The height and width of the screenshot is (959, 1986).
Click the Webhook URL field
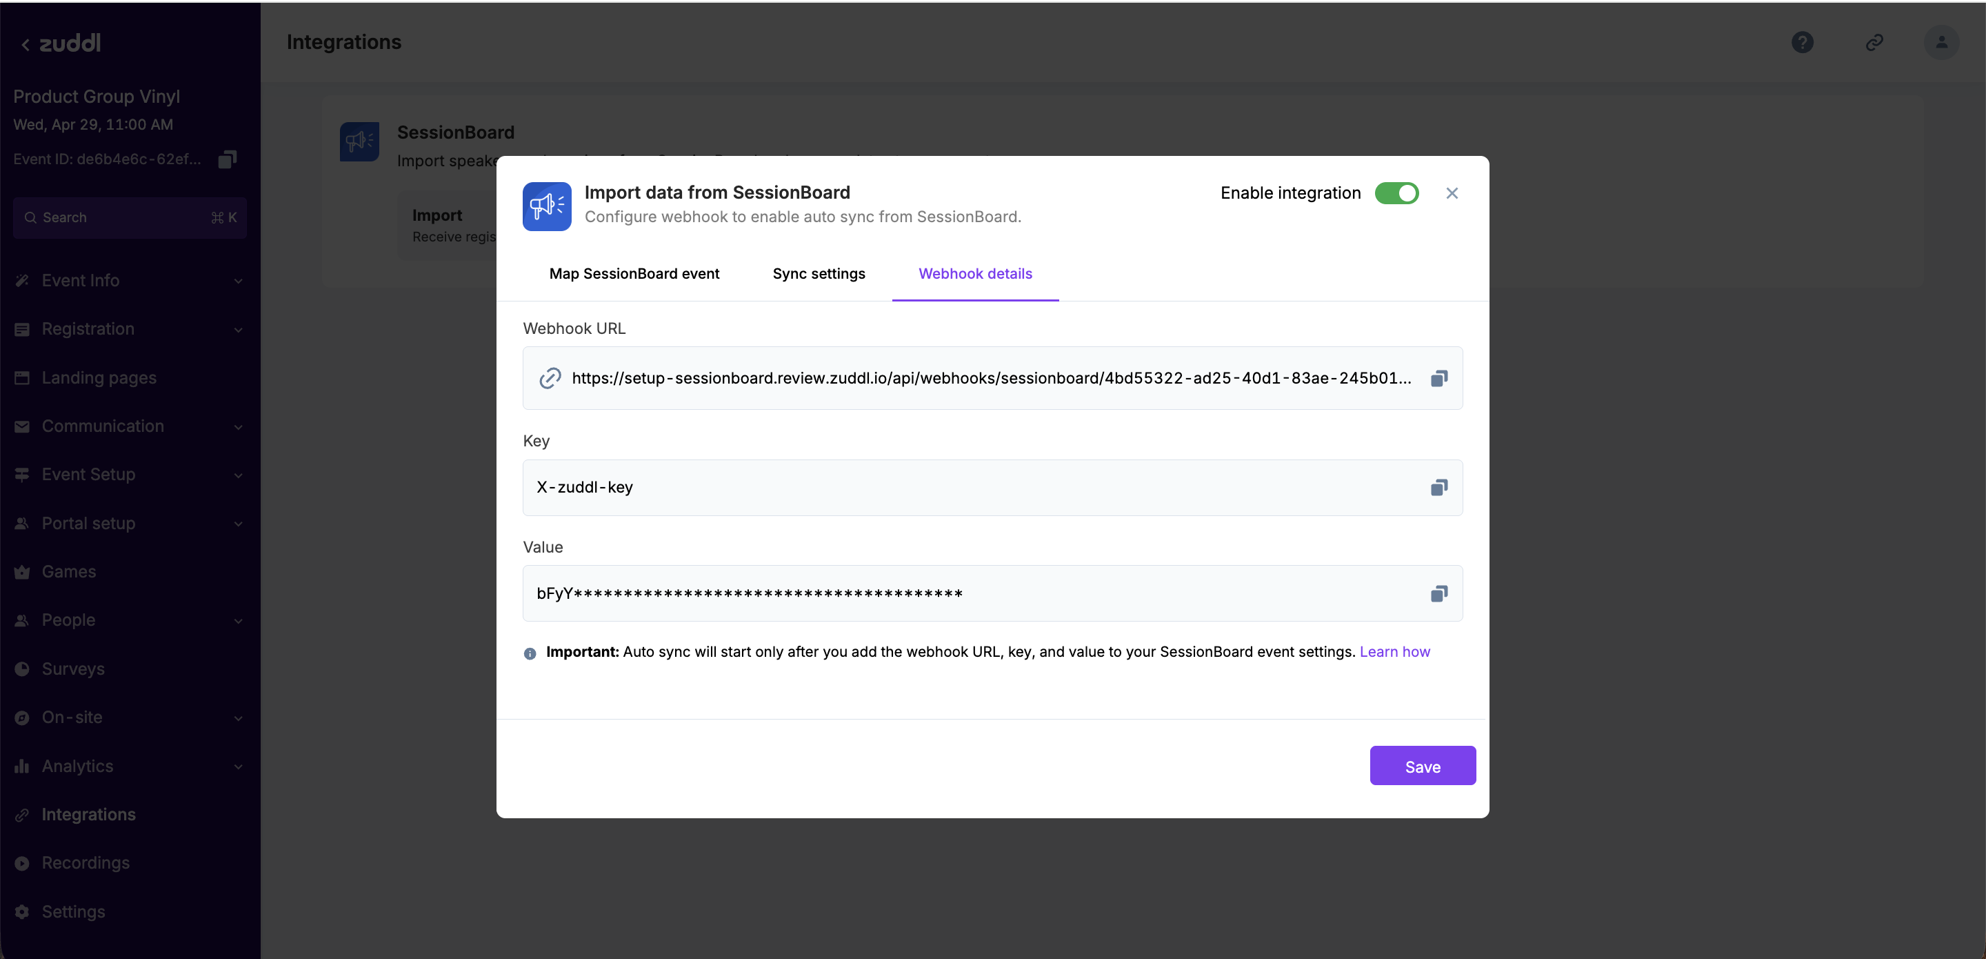(992, 378)
